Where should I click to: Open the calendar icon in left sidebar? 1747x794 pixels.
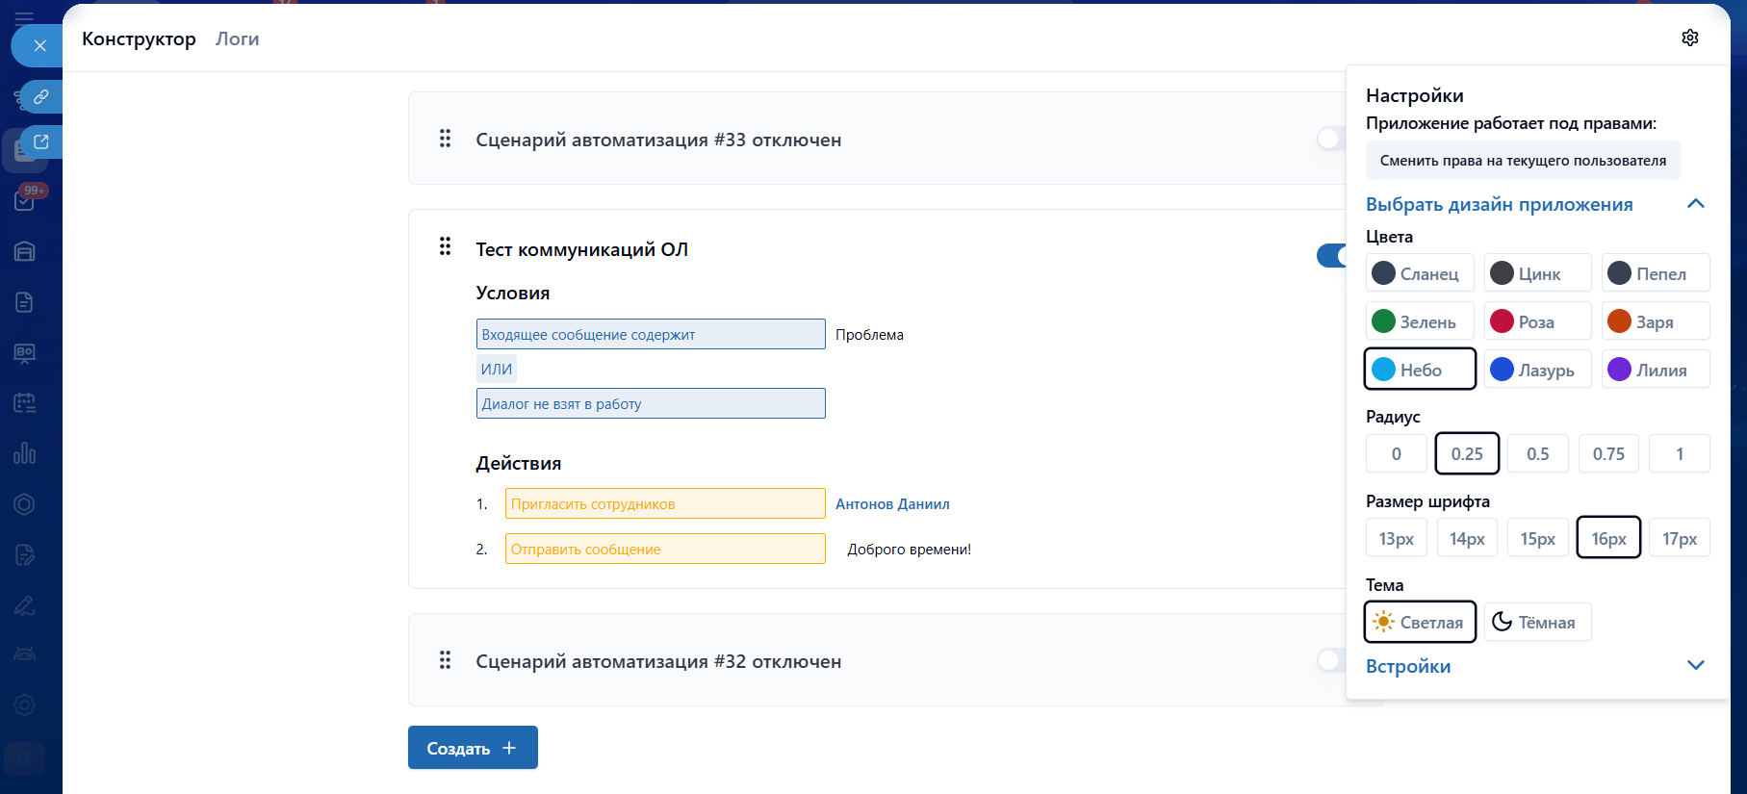(25, 403)
